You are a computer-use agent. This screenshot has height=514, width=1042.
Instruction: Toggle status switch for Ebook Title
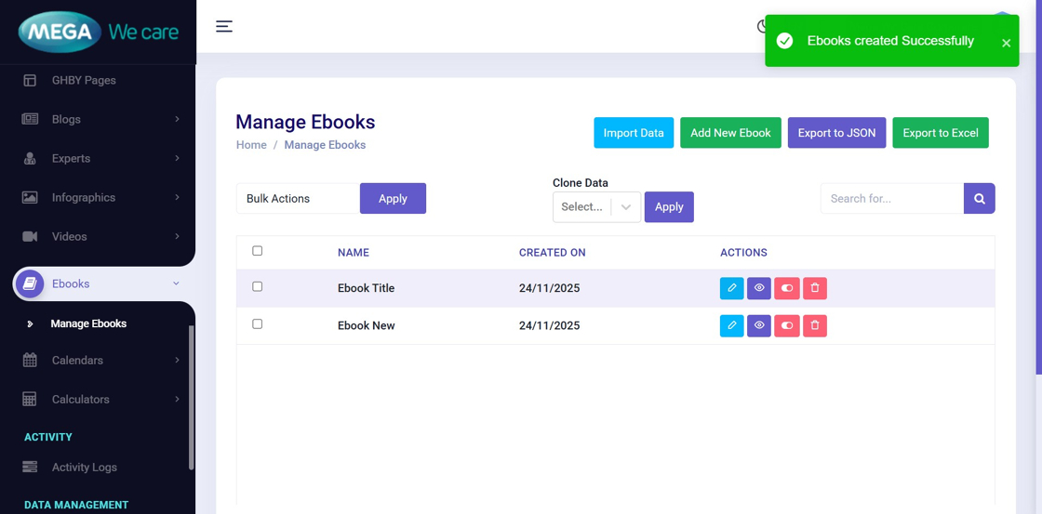[787, 288]
